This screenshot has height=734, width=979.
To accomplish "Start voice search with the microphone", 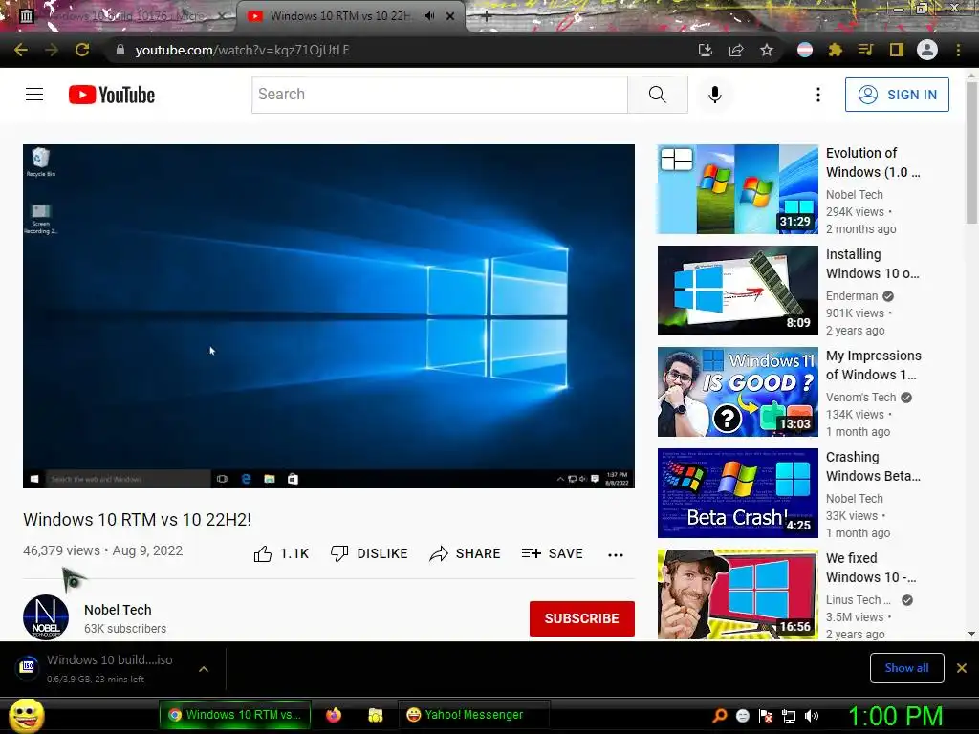I will click(x=715, y=95).
